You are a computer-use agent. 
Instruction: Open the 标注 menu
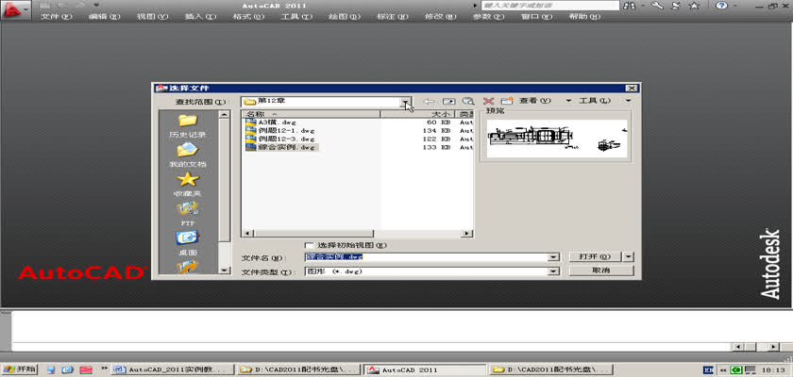(x=393, y=16)
